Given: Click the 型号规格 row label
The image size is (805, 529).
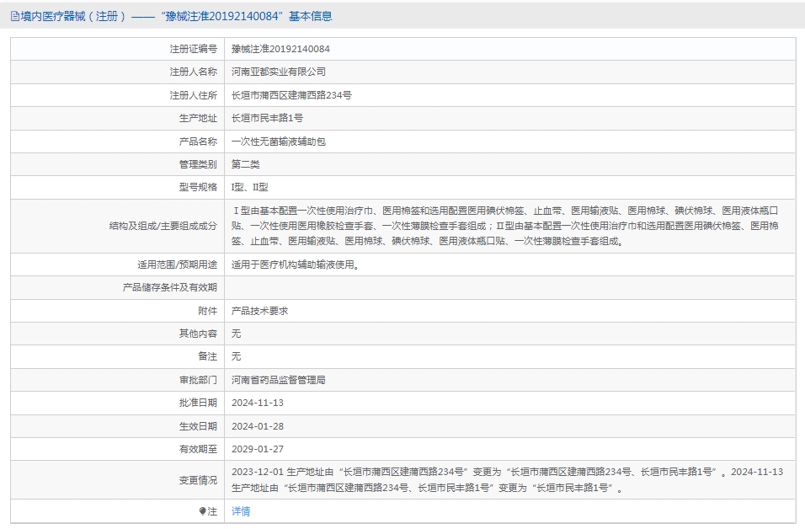Looking at the screenshot, I should coord(198,187).
